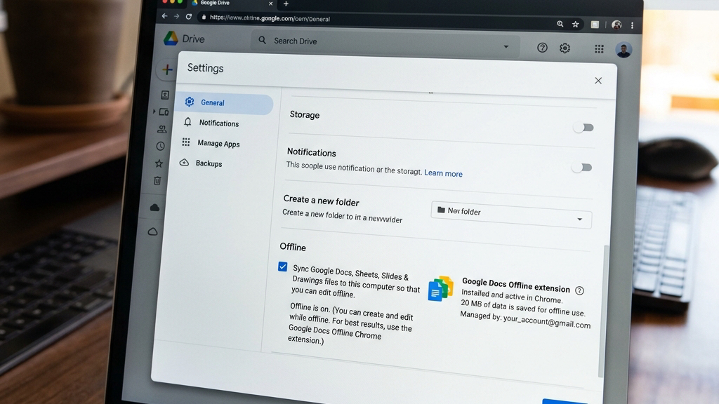
Task: Open the Google apps grid
Action: (599, 49)
